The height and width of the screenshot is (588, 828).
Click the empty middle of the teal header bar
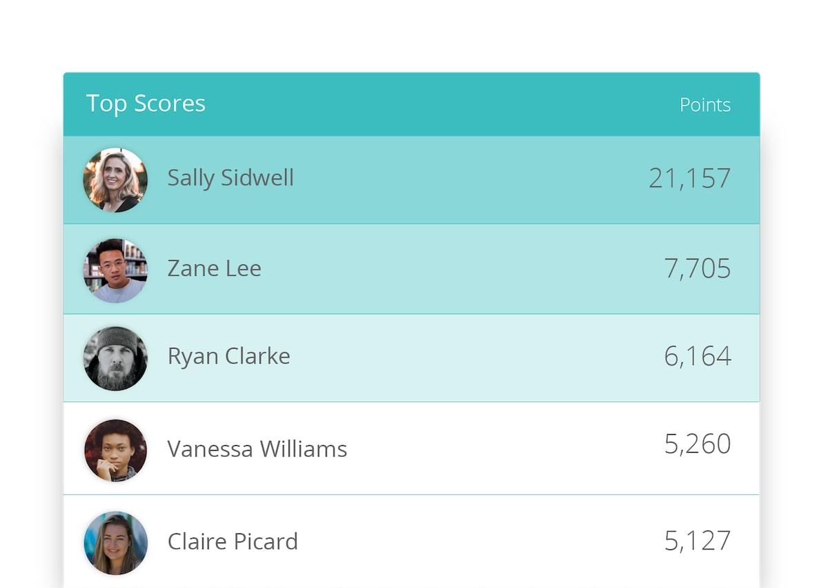pyautogui.click(x=442, y=104)
